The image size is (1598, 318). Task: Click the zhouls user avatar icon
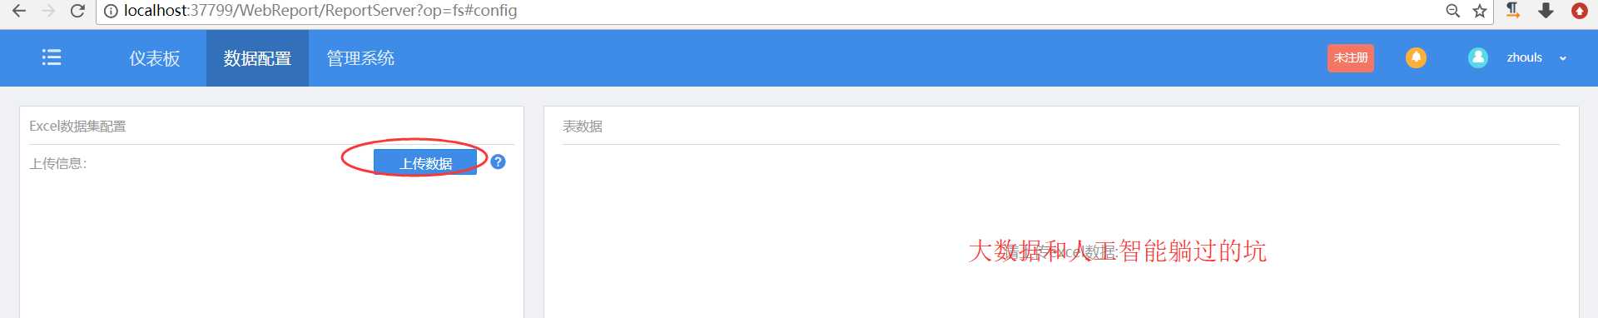coord(1478,57)
